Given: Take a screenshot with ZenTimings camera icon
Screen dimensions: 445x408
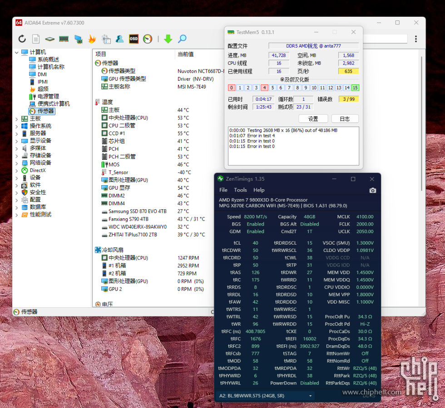Looking at the screenshot, I should 373,190.
